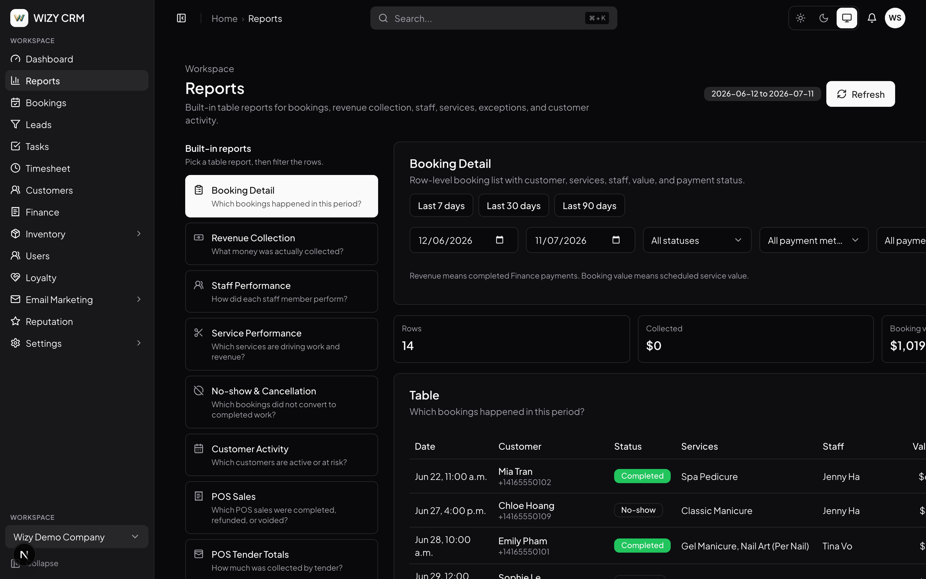Apply the Last 7 days filter
The height and width of the screenshot is (579, 926).
click(441, 206)
